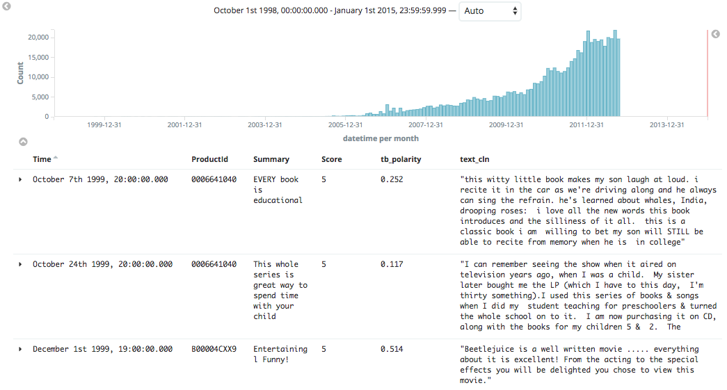This screenshot has height=390, width=727.
Task: Click the Summary column header
Action: (271, 159)
